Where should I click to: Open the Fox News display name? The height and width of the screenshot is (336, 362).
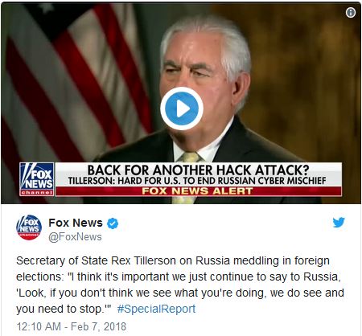point(76,223)
